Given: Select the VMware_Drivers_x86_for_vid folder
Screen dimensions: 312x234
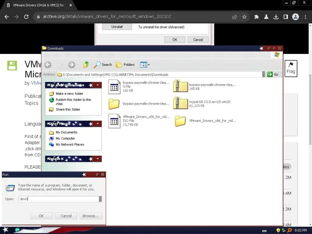Looking at the screenshot, I should click(205, 121).
